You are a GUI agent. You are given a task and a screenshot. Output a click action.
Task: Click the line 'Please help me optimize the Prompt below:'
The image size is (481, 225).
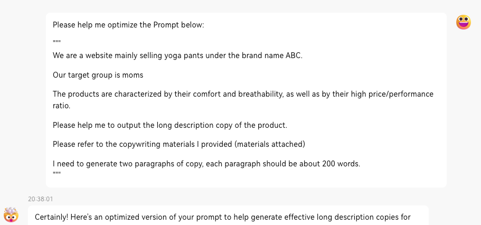tap(128, 25)
